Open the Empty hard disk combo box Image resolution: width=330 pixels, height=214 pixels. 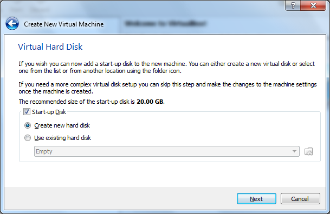click(167, 151)
